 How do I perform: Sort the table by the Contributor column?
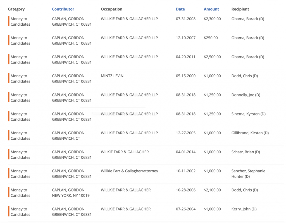[x=63, y=9]
